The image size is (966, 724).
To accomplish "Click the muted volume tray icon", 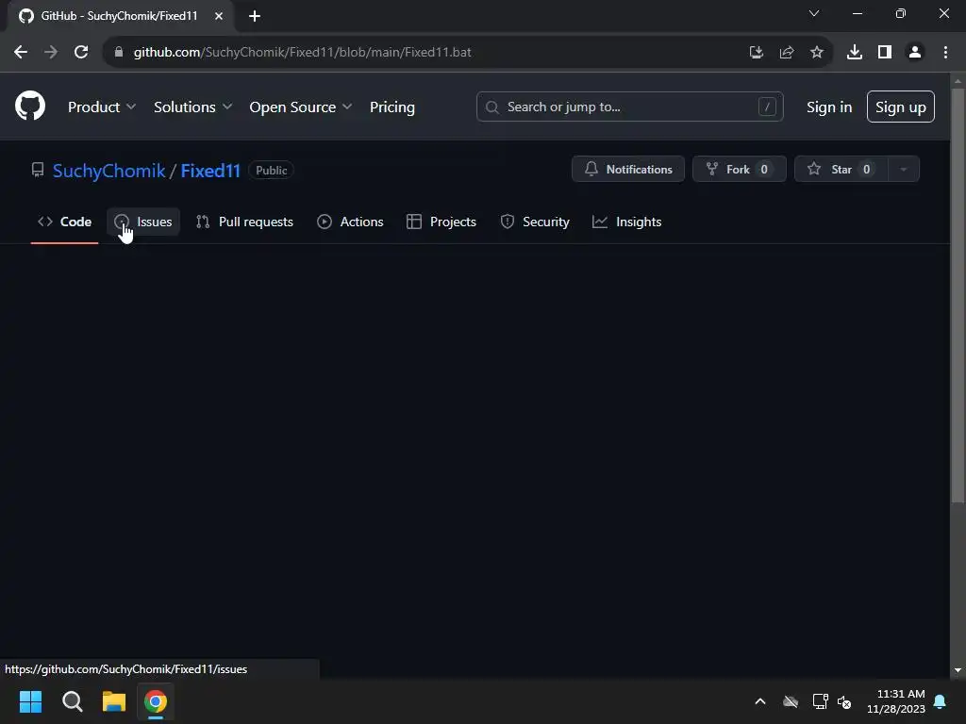I will (x=844, y=701).
